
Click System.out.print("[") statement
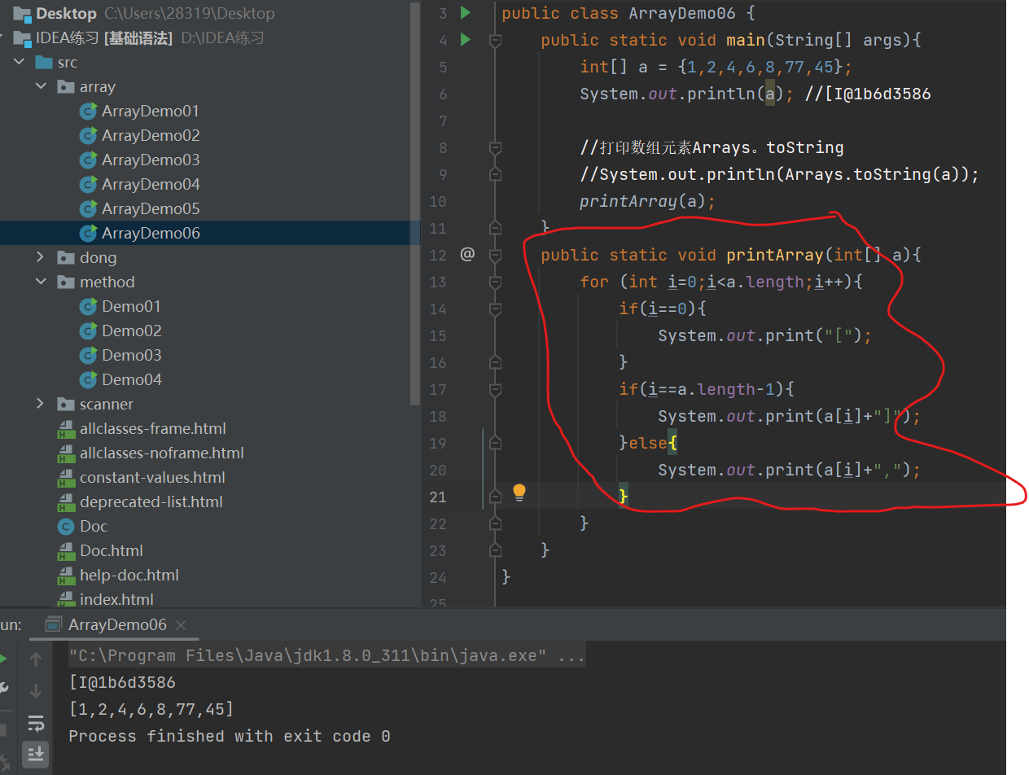[x=764, y=335]
